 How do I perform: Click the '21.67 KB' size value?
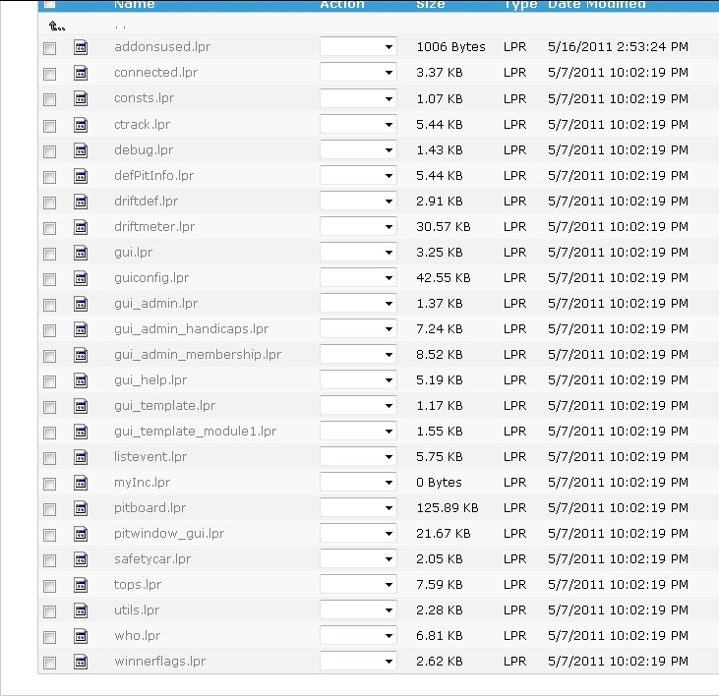(444, 534)
